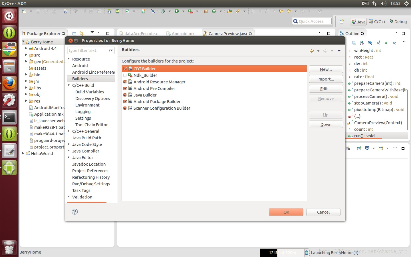
Task: Click the green Run toolbar button
Action: pyautogui.click(x=177, y=11)
